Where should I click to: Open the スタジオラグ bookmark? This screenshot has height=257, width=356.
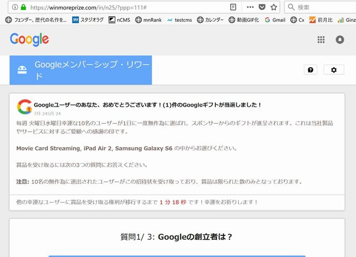[x=88, y=20]
